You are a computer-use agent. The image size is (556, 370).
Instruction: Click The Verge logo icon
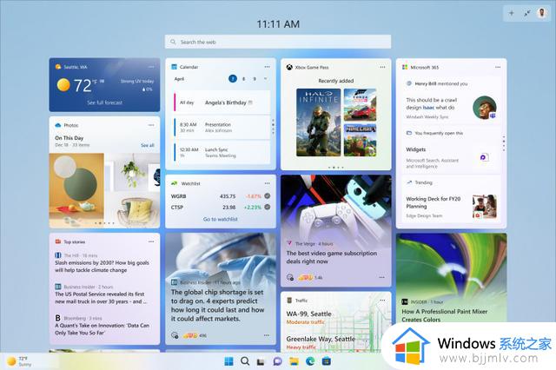coord(289,243)
